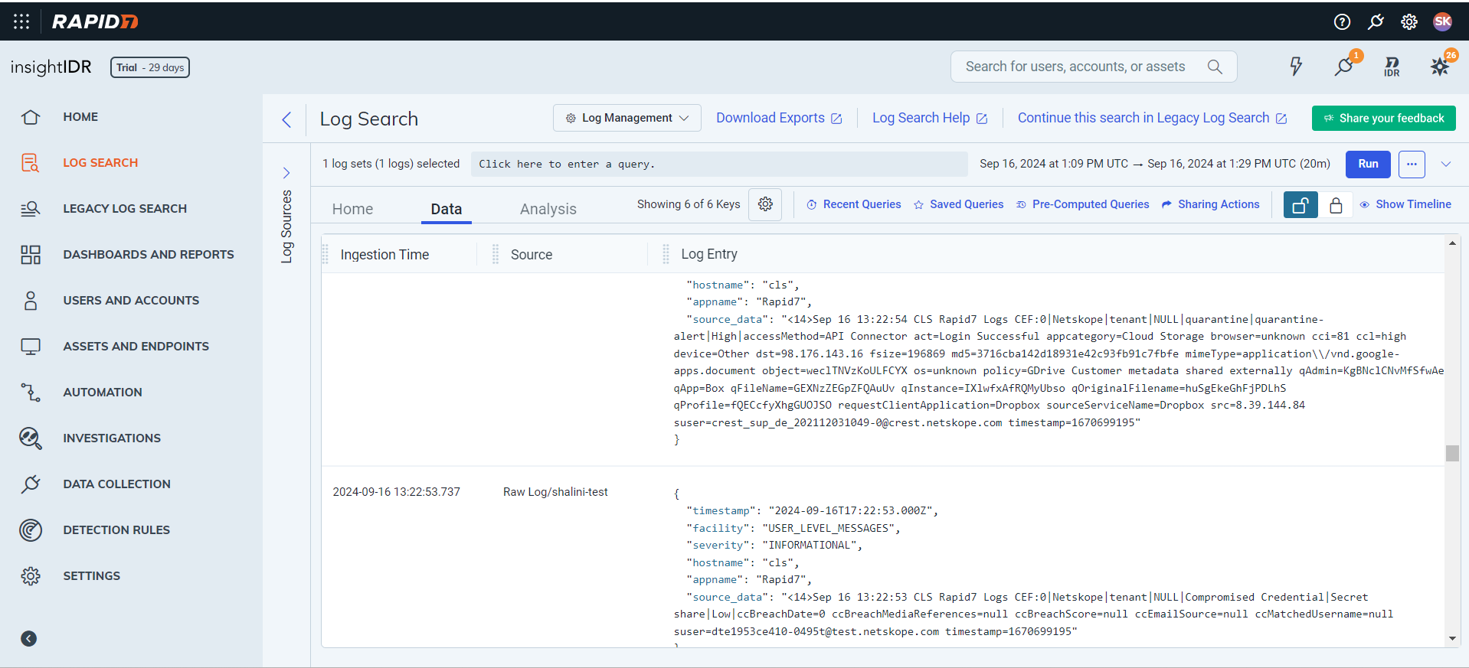
Task: Go back using the left chevron
Action: coord(286,119)
